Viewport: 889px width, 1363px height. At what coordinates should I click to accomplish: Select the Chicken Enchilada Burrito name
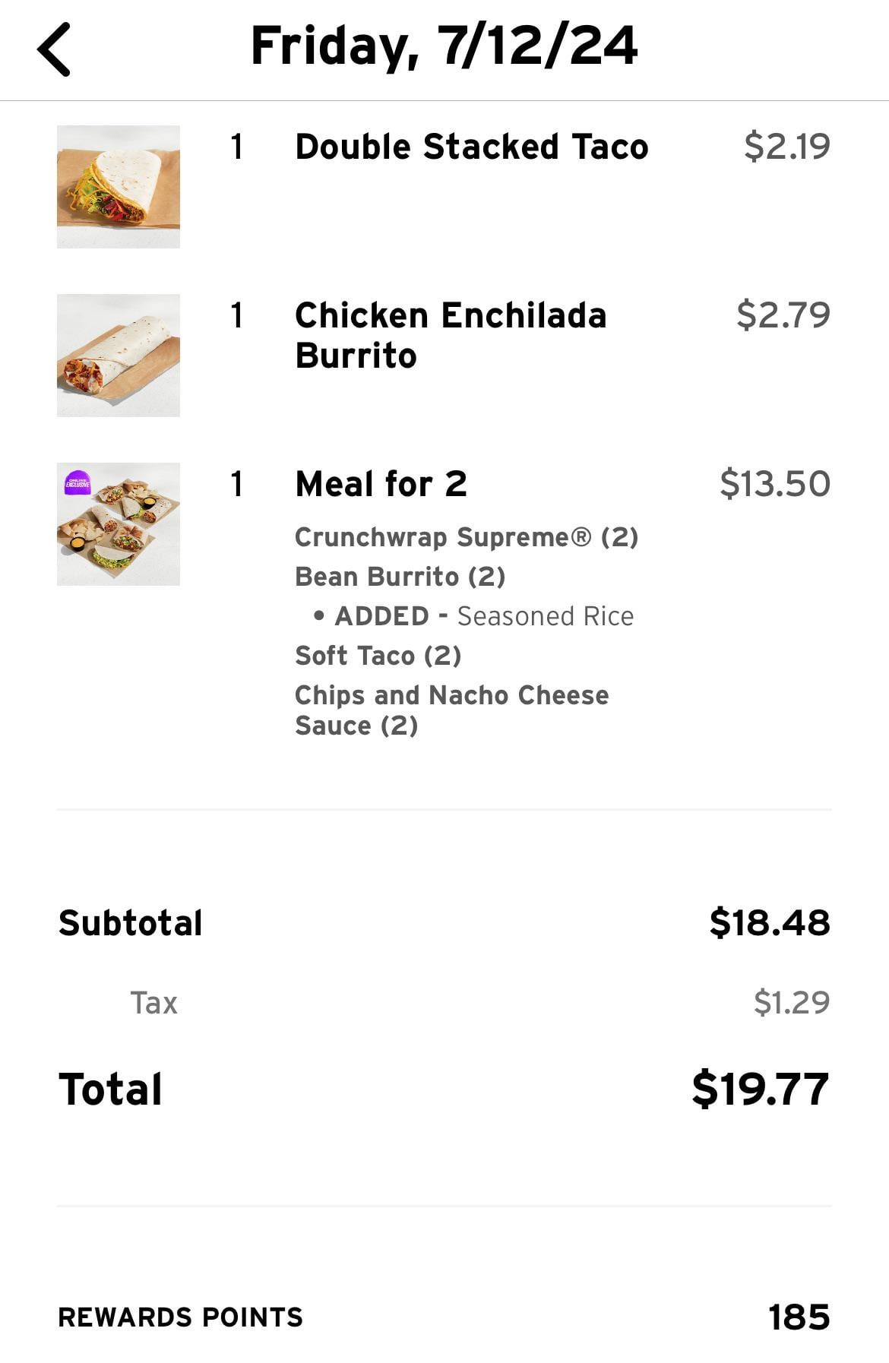tap(451, 335)
